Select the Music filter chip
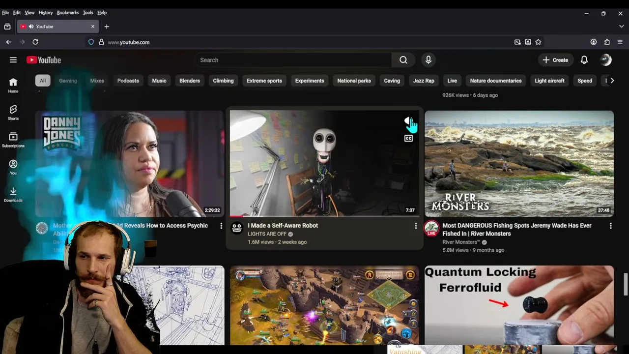 (x=159, y=81)
